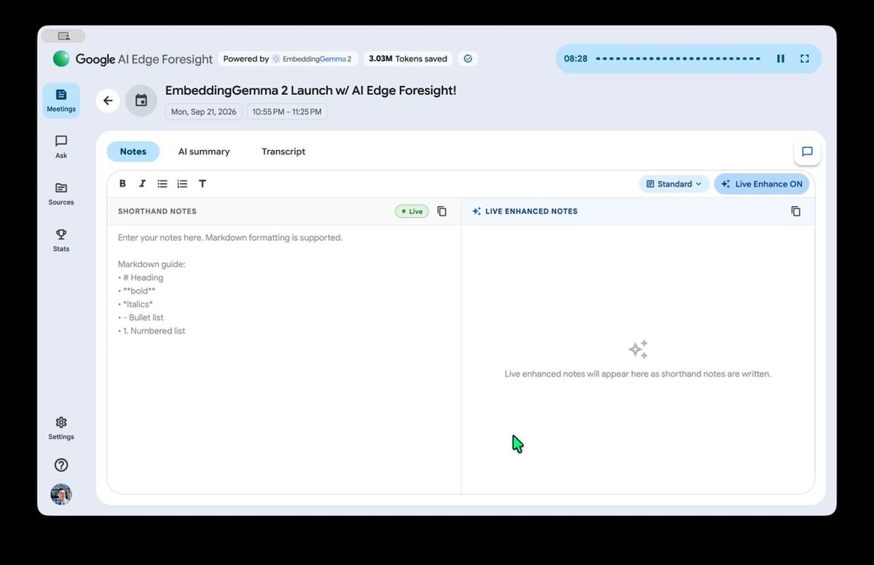Open the help question mark icon
The width and height of the screenshot is (874, 565).
point(61,465)
